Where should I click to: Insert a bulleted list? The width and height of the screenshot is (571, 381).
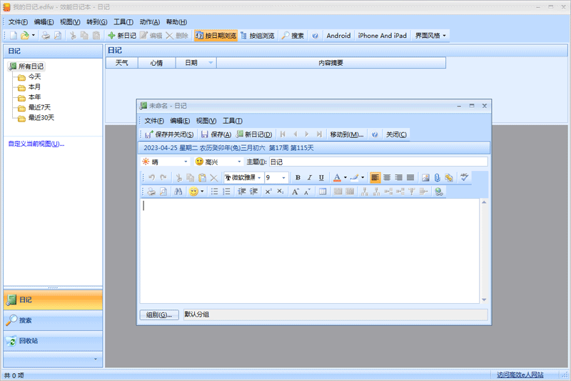(214, 192)
